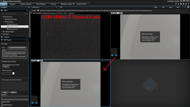This screenshot has width=190, height=107.
Task: Click the blue plus icon in bottom-left camera pane
Action: (x=32, y=103)
